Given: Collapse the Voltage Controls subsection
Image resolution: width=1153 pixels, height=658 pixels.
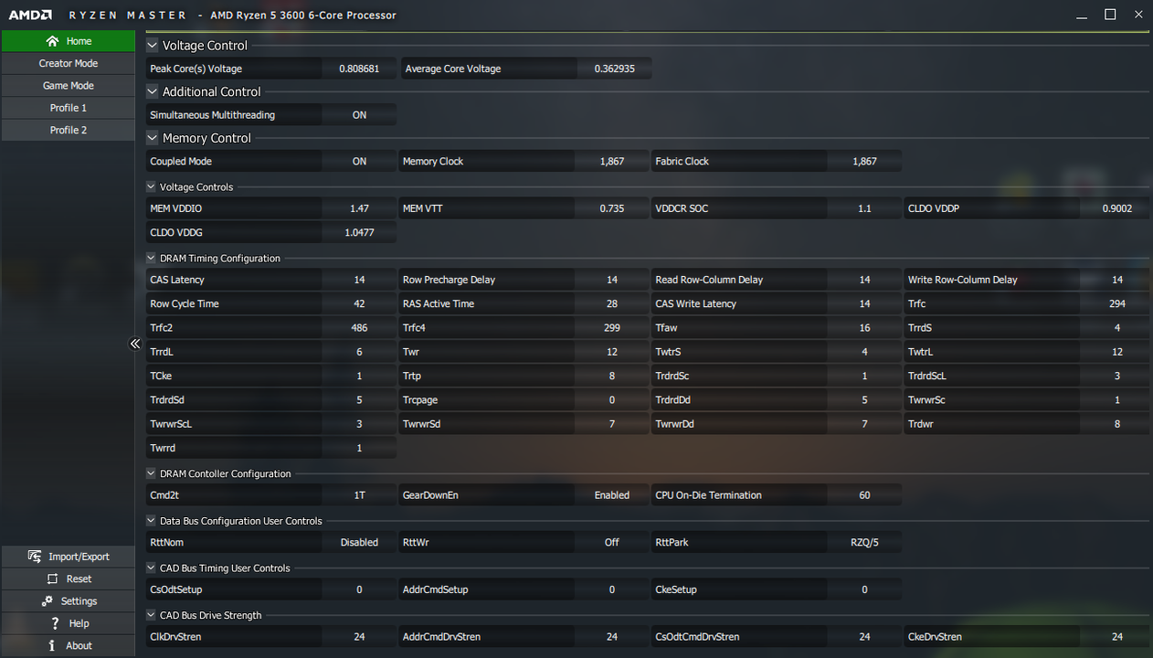Looking at the screenshot, I should click(x=152, y=186).
